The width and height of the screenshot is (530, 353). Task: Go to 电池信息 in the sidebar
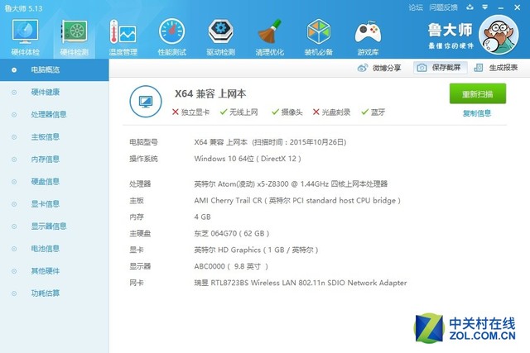(x=45, y=248)
